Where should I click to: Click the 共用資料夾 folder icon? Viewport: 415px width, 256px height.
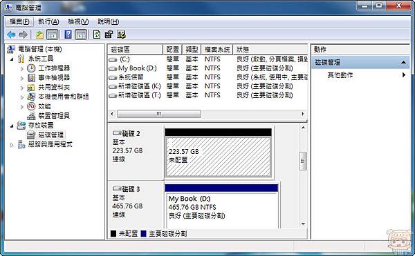31,88
